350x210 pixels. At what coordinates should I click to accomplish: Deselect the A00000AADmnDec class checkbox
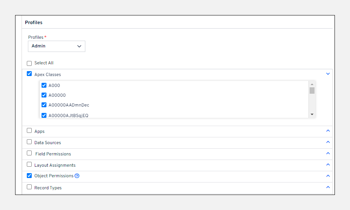point(44,105)
